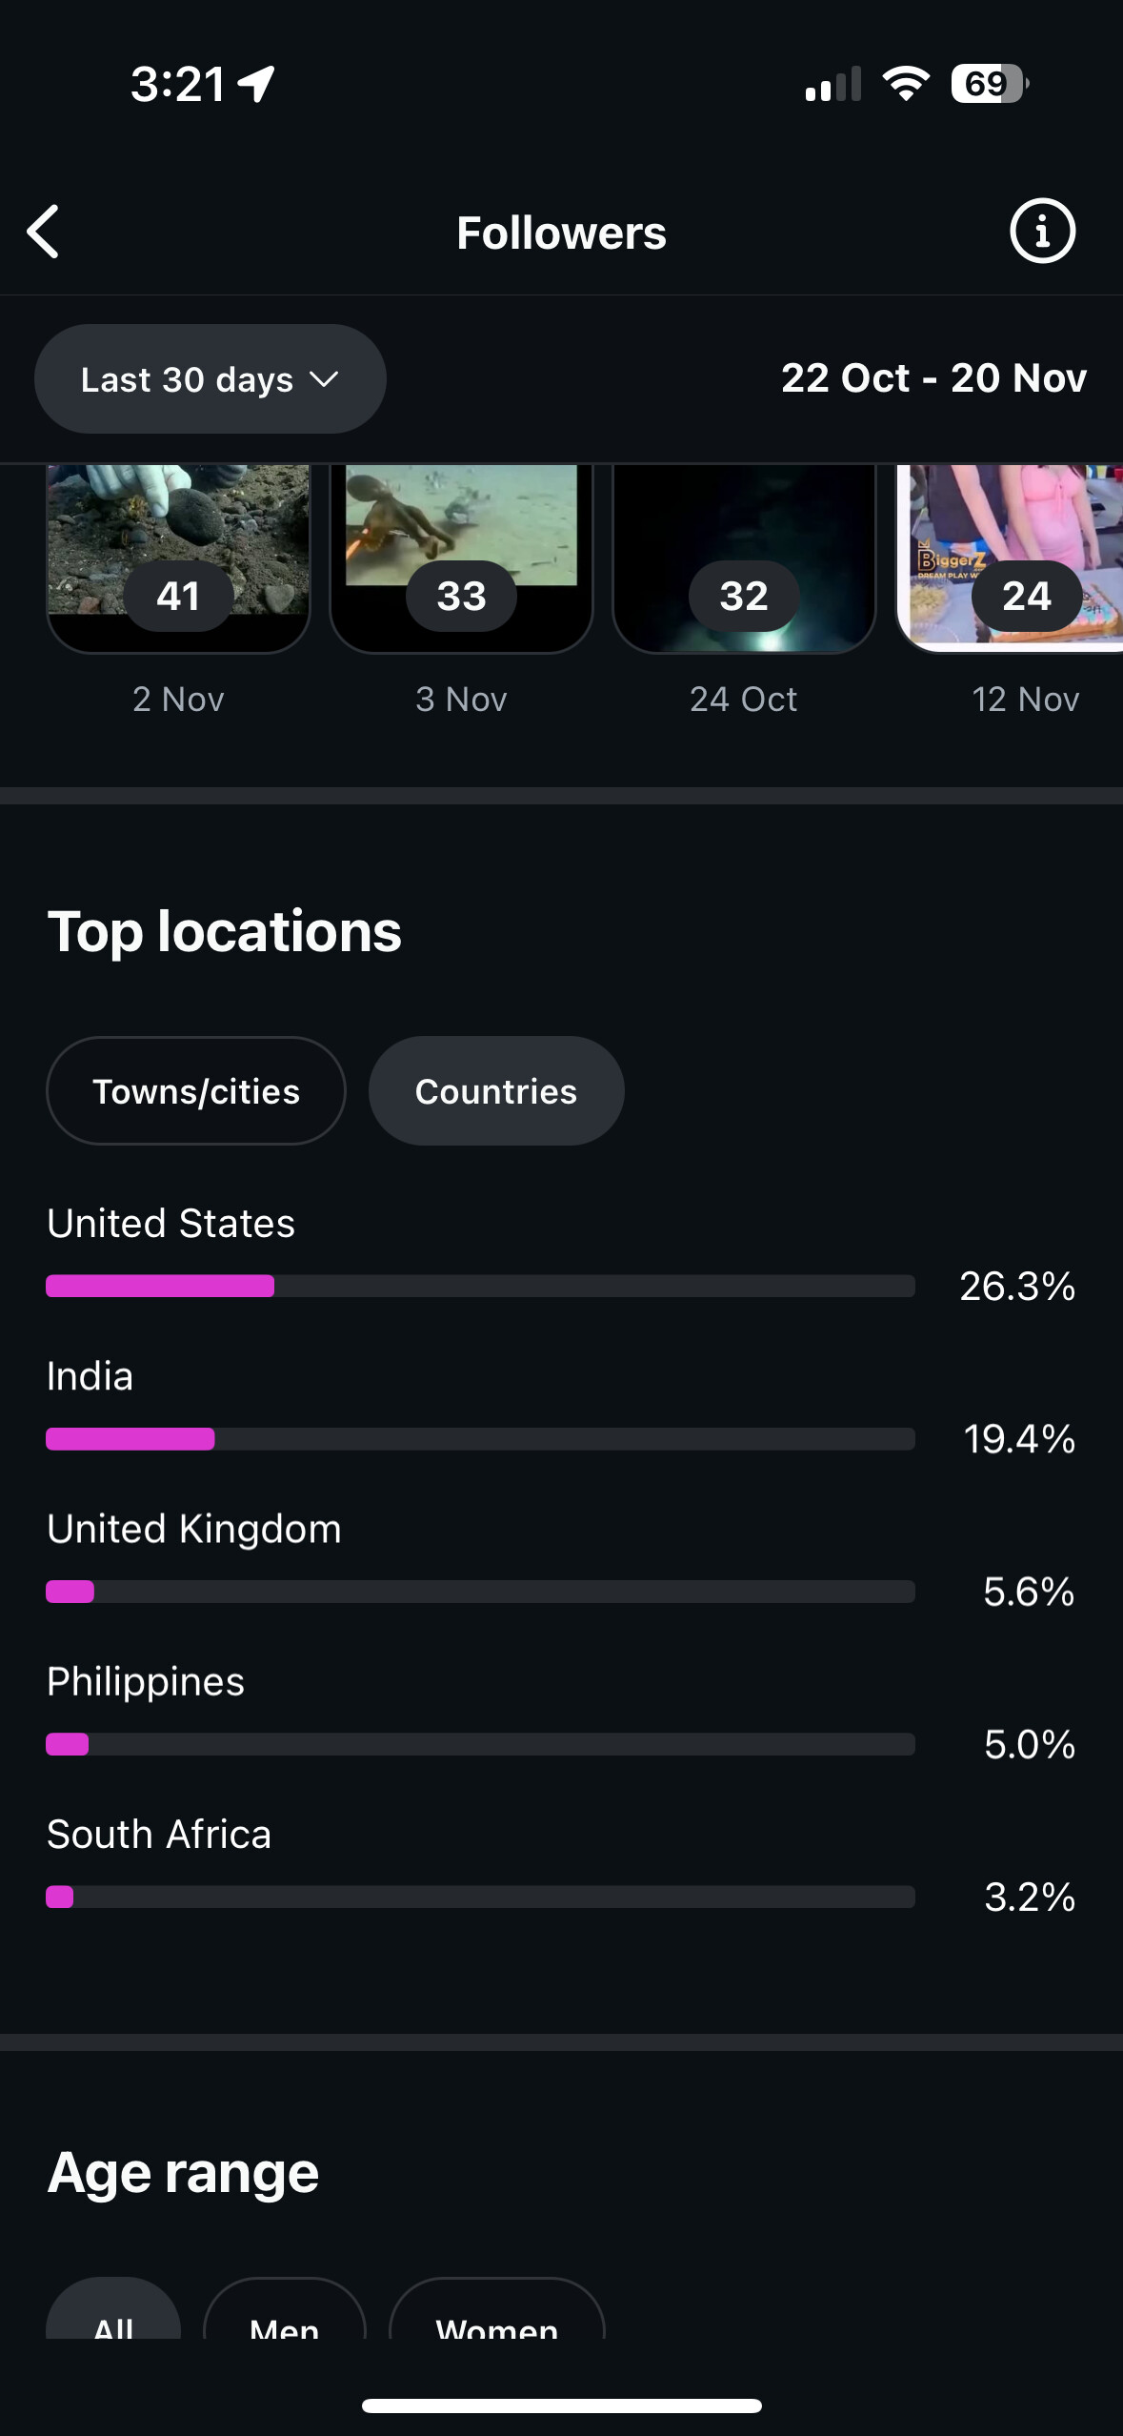The image size is (1123, 2436).
Task: Open the followers info icon
Action: [x=1042, y=231]
